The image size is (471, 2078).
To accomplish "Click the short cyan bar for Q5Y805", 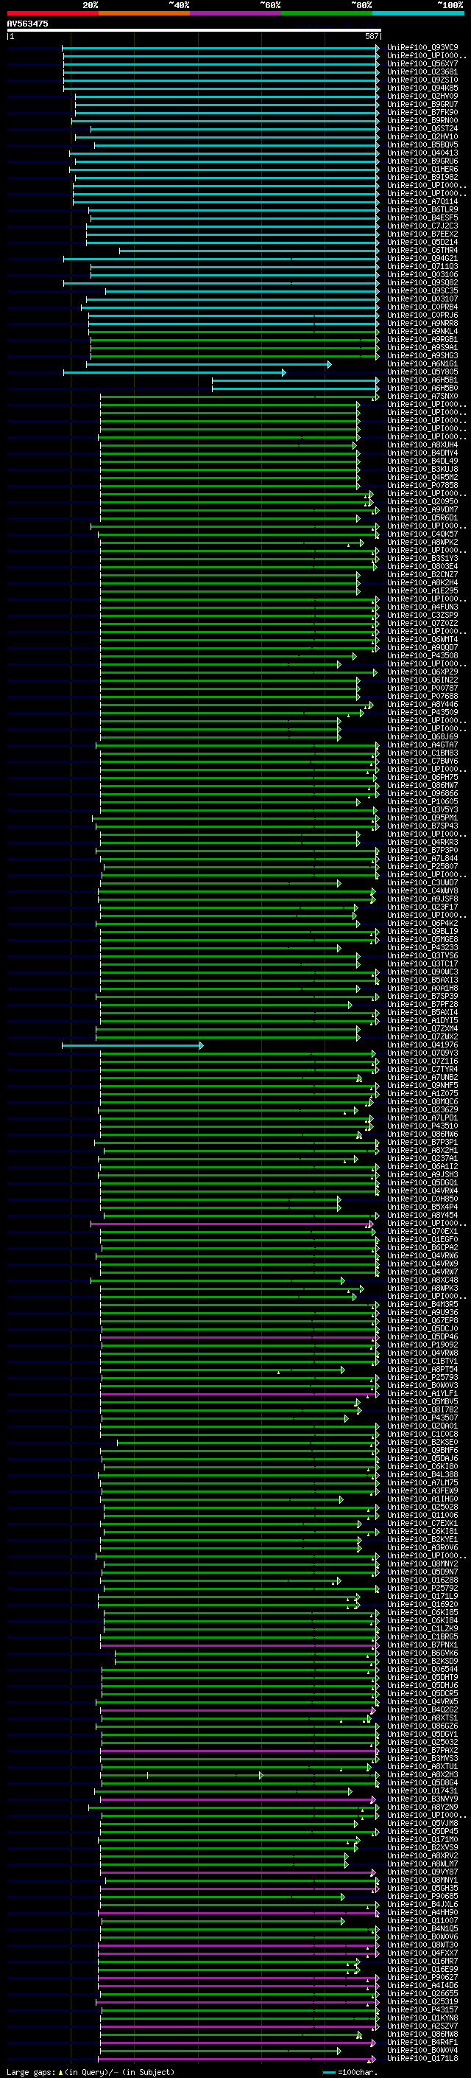I will 174,373.
